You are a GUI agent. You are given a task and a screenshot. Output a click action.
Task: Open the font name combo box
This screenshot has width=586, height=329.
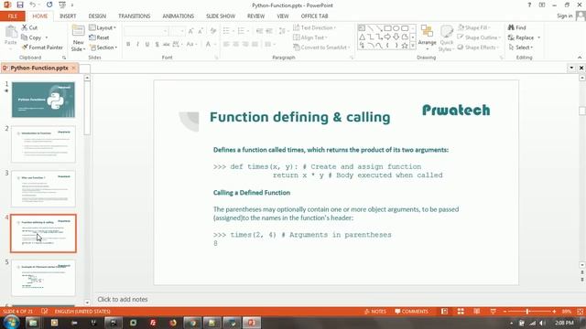[x=146, y=31]
